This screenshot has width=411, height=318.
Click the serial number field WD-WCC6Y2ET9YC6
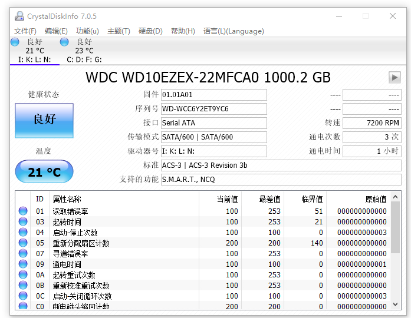214,109
